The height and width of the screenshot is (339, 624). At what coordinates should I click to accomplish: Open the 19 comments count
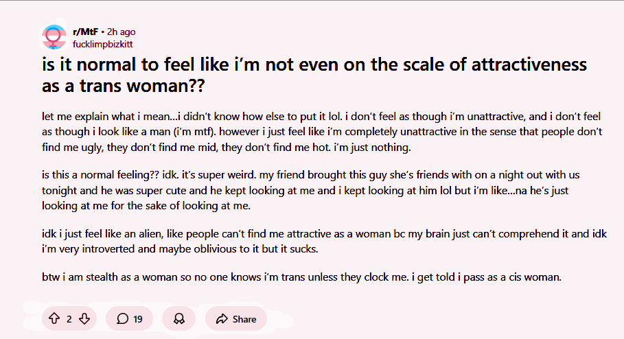[x=138, y=318]
